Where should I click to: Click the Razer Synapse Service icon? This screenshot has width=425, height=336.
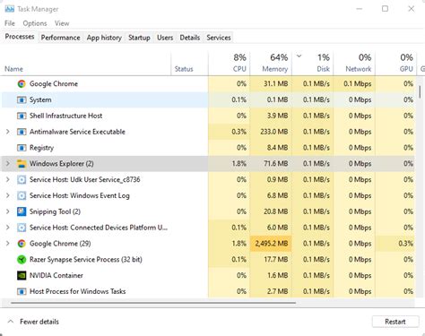22,260
